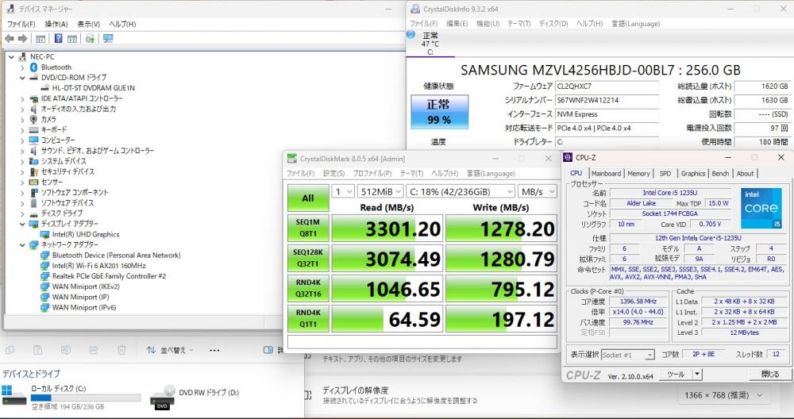
Task: Click the 正常 99% health status button
Action: pyautogui.click(x=440, y=112)
